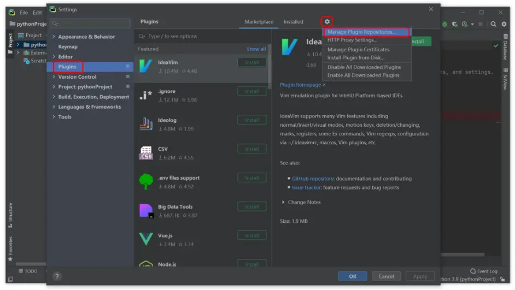Click the plugin list vertical scrollbar
Viewport: 515px width, 290px height.
(270, 67)
